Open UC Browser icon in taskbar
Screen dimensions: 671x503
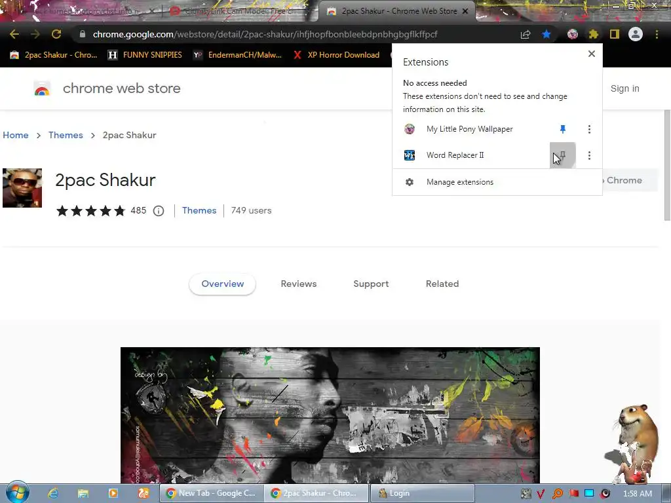pyautogui.click(x=144, y=493)
